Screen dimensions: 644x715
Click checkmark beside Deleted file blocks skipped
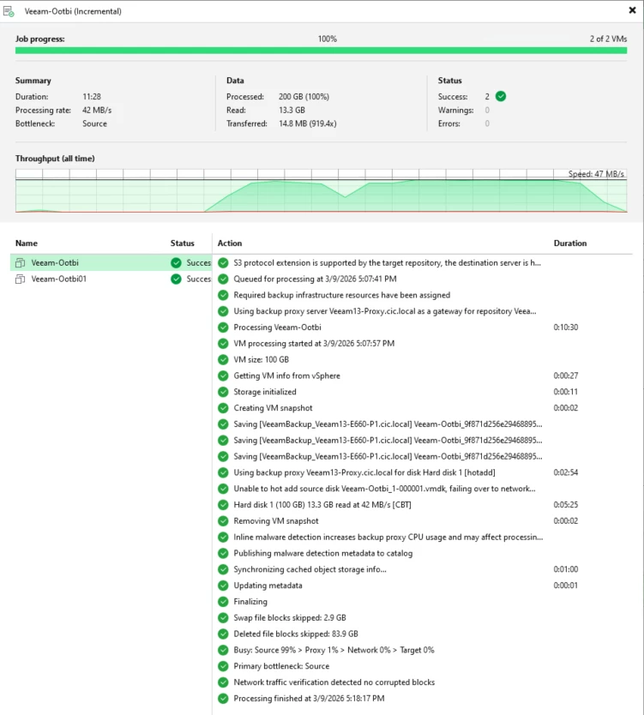point(223,634)
